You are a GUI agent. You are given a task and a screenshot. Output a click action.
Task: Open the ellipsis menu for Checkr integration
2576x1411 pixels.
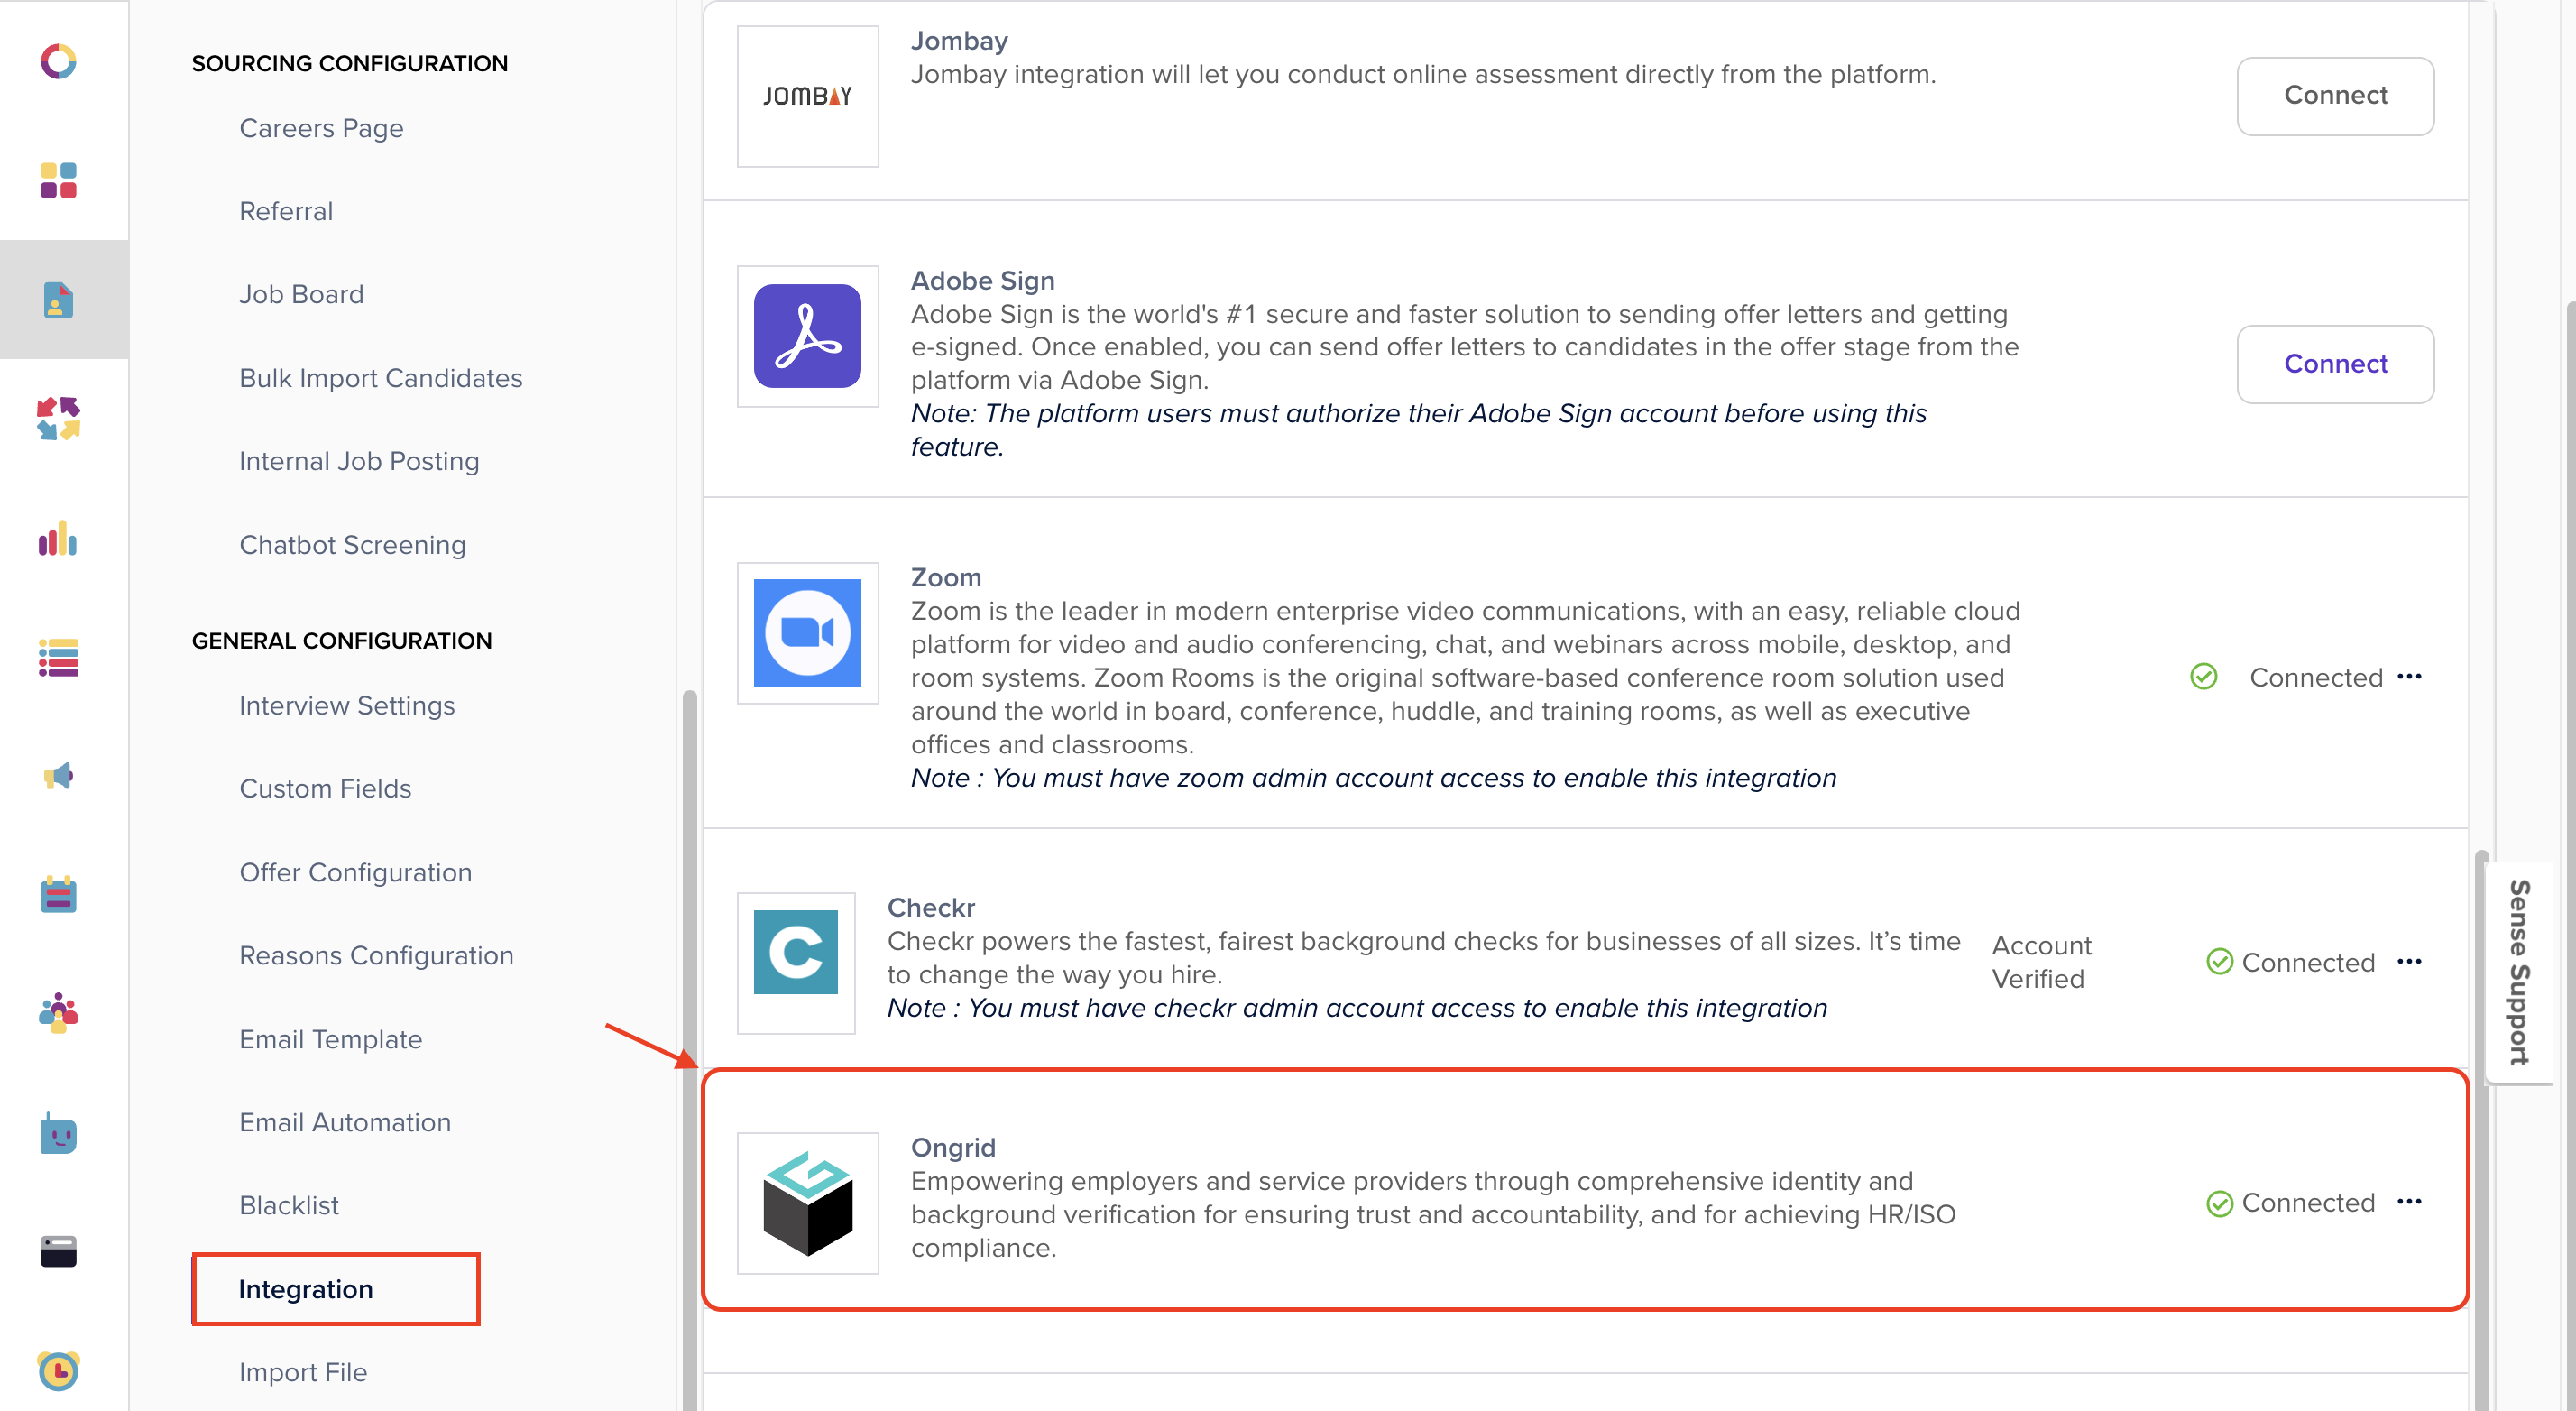click(2410, 962)
